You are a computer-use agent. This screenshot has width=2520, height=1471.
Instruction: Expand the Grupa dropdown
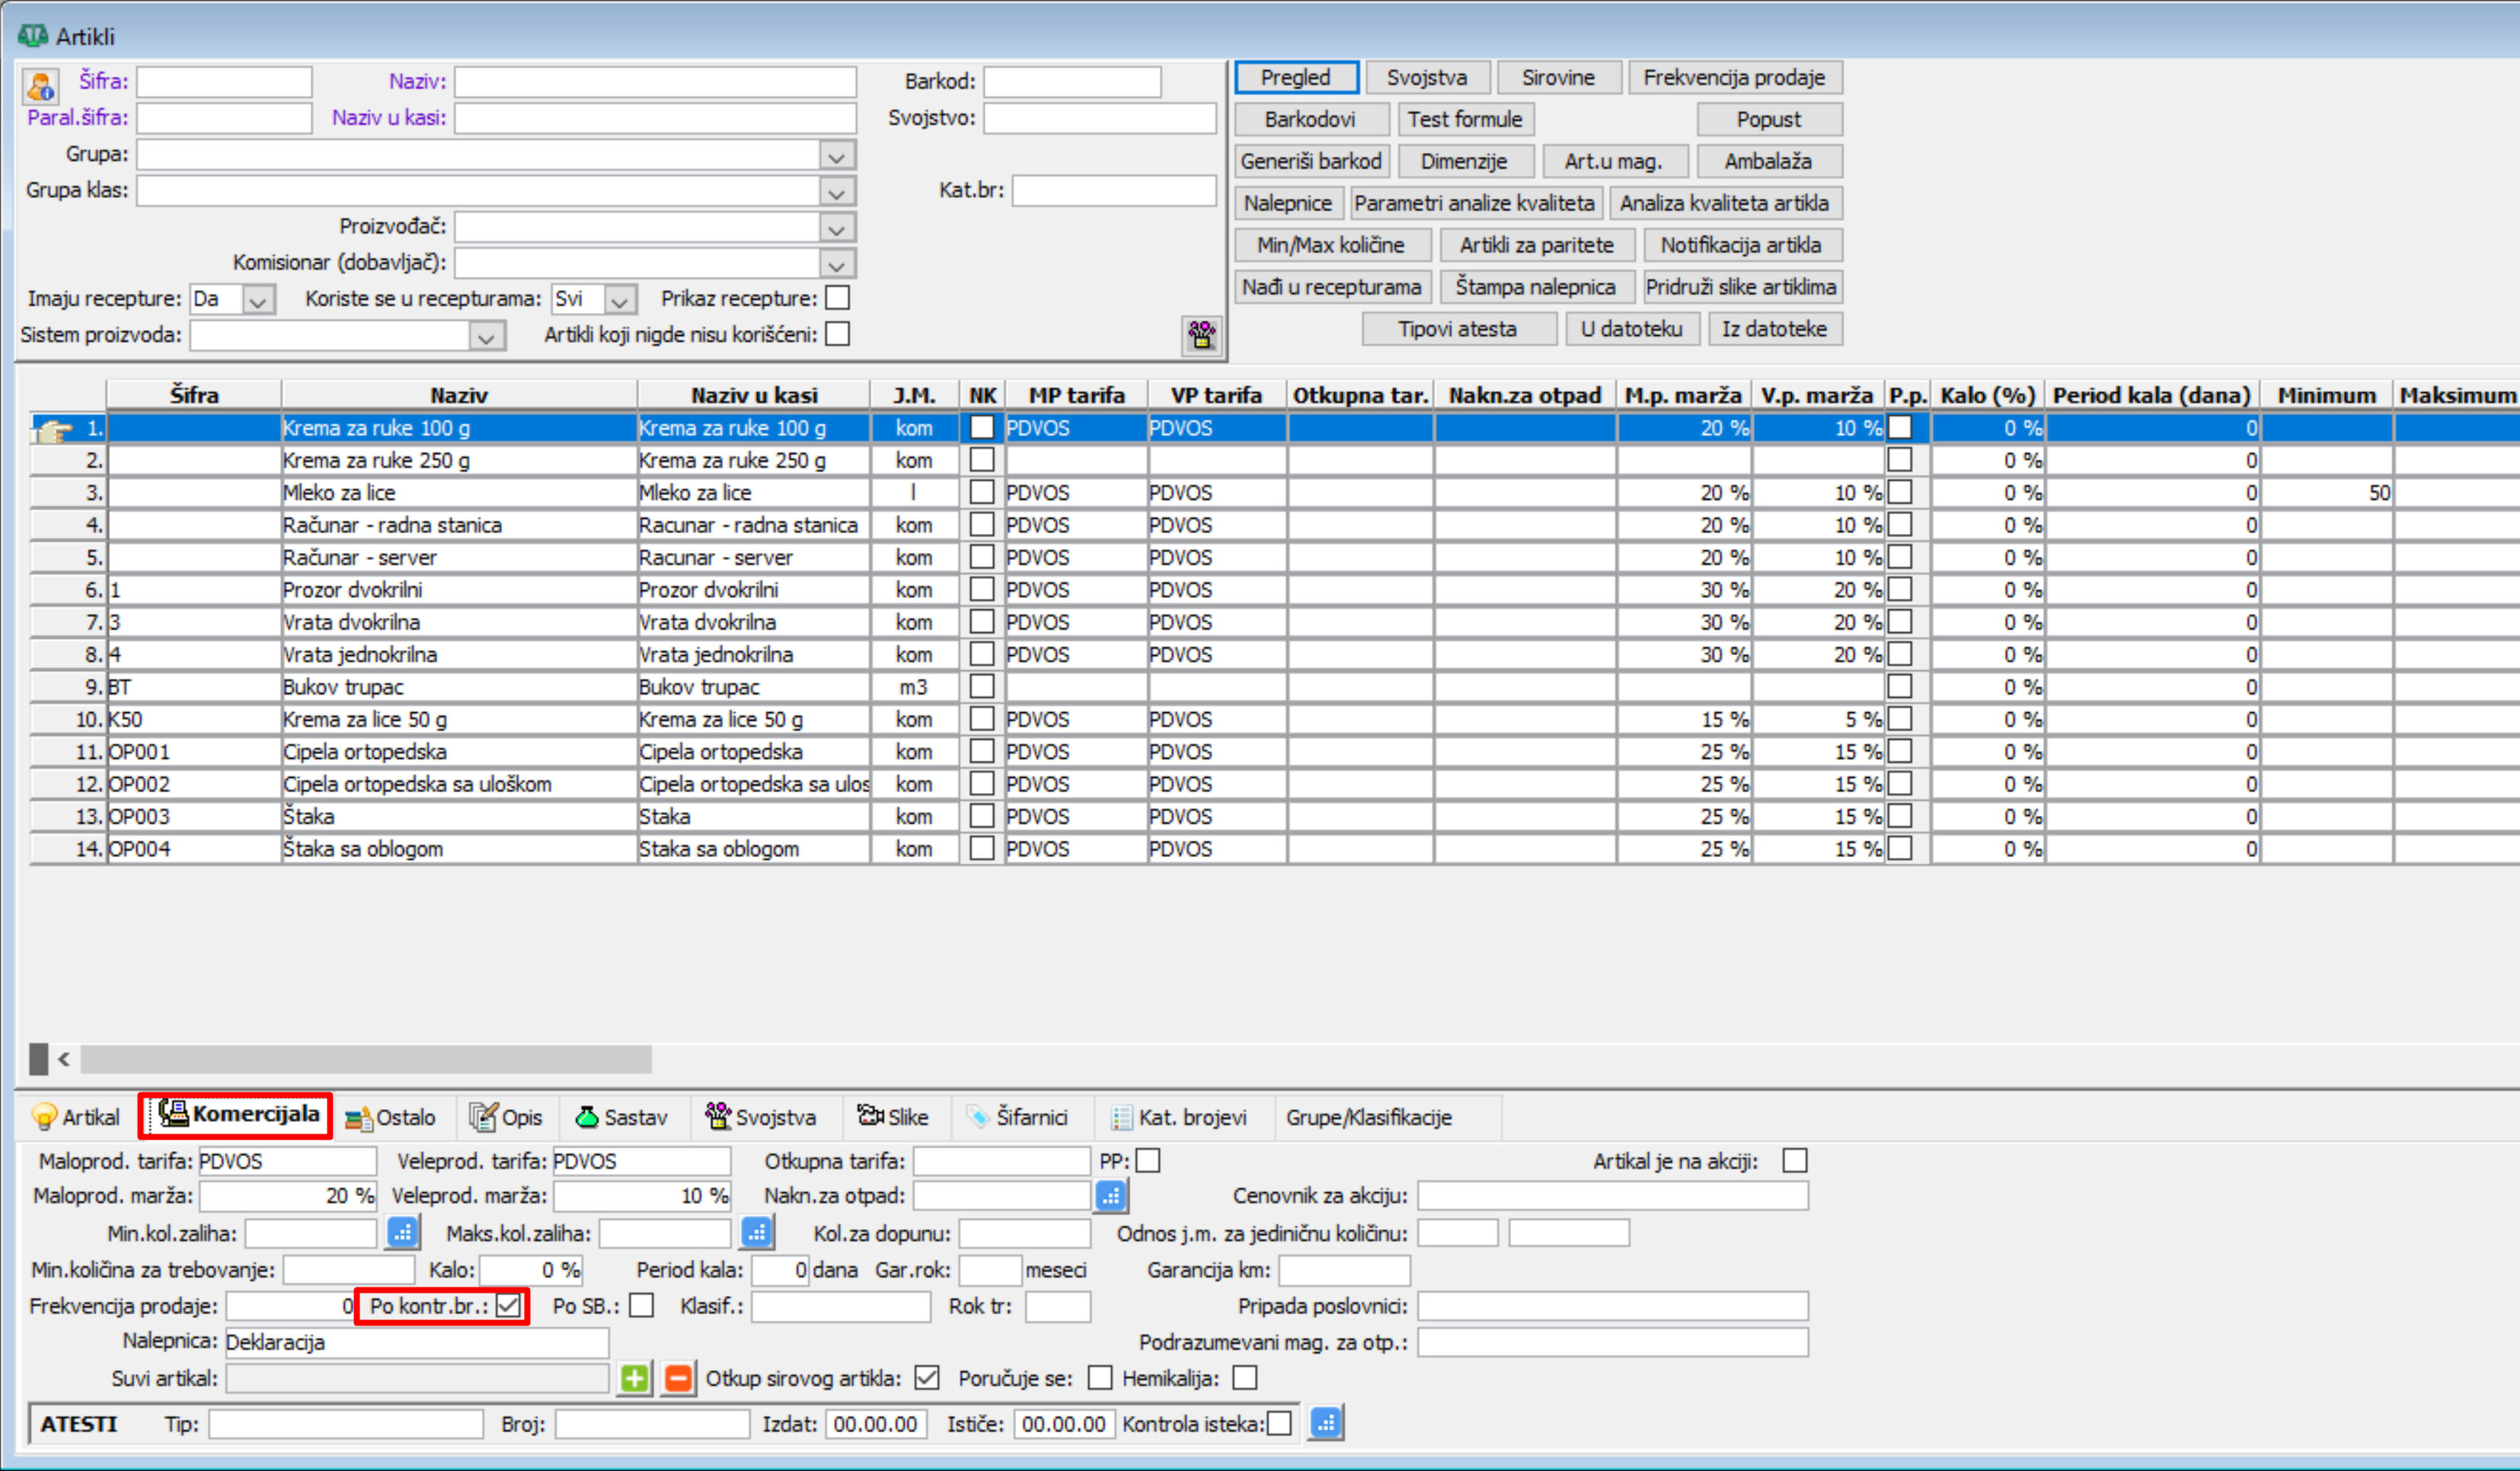(x=837, y=156)
